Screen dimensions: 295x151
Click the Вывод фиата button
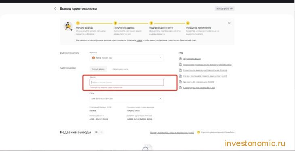[224, 8]
